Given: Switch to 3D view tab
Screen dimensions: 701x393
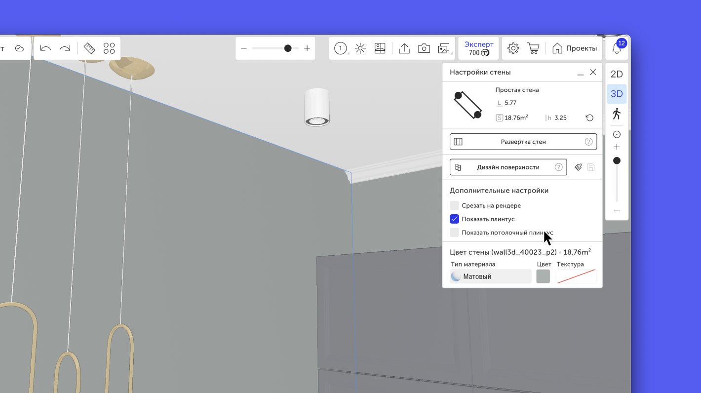Looking at the screenshot, I should (x=617, y=94).
